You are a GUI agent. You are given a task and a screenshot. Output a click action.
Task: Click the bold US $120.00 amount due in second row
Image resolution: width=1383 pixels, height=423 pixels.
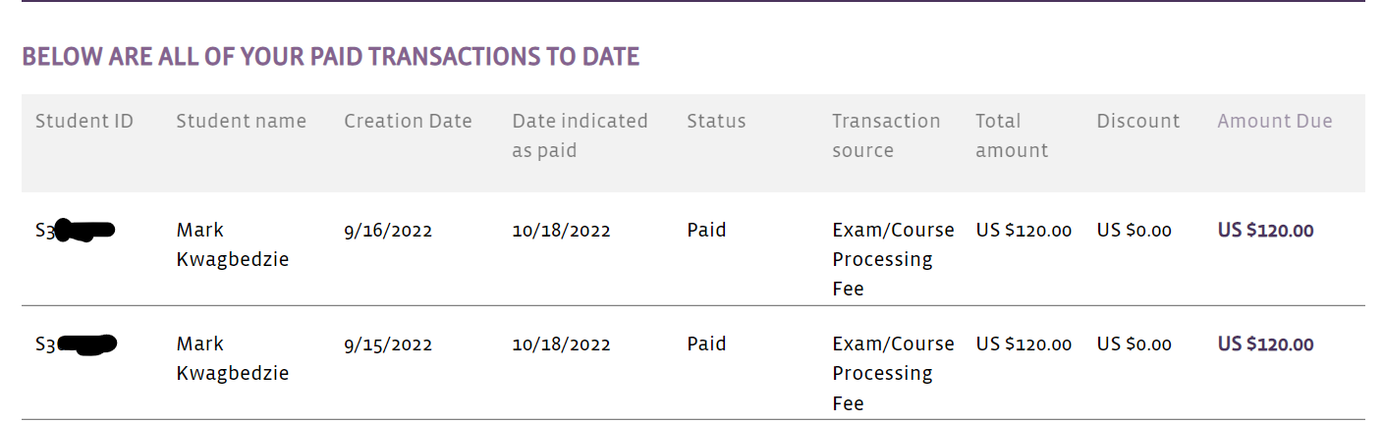pyautogui.click(x=1265, y=344)
